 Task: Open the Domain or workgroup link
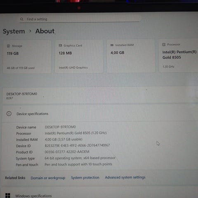pos(48,178)
